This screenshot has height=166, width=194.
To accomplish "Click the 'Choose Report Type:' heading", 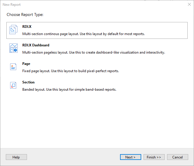I will (x=25, y=14).
